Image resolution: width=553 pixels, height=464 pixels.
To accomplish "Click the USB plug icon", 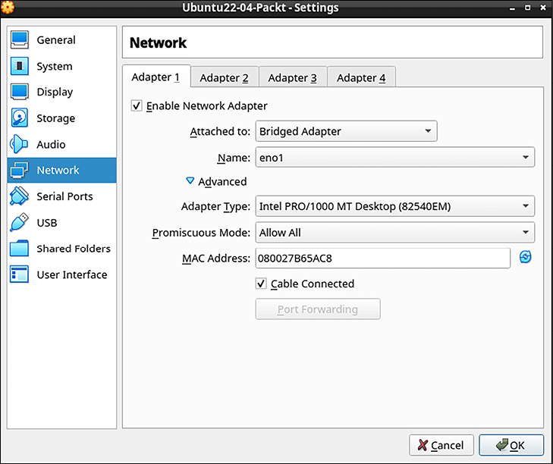I will pos(19,222).
